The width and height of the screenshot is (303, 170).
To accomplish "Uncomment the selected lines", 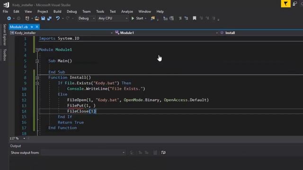I will click(186, 18).
